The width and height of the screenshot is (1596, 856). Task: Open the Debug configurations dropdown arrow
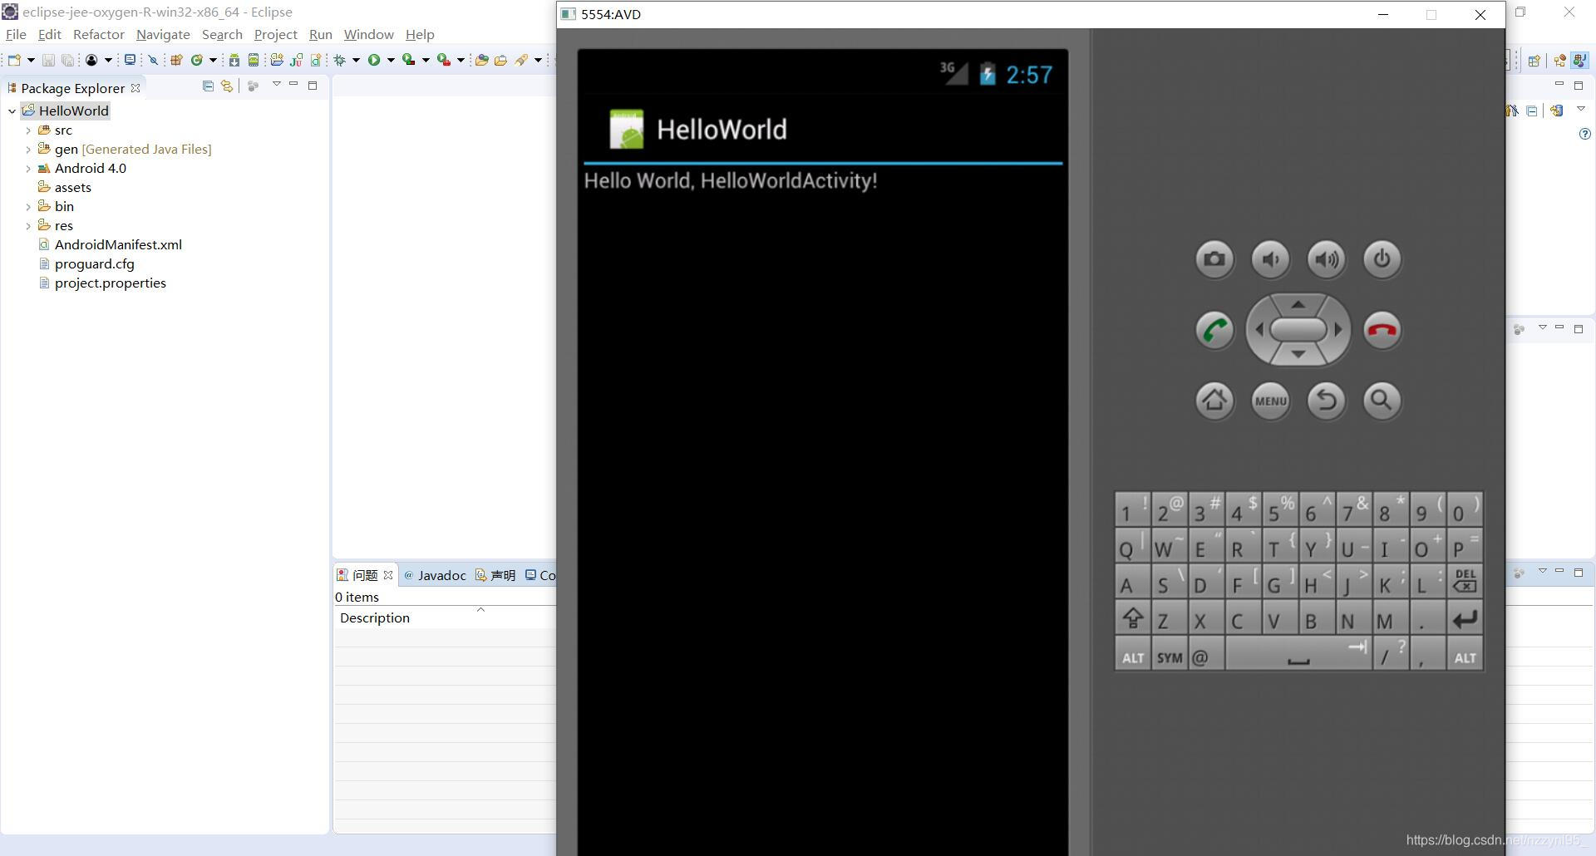pyautogui.click(x=356, y=60)
